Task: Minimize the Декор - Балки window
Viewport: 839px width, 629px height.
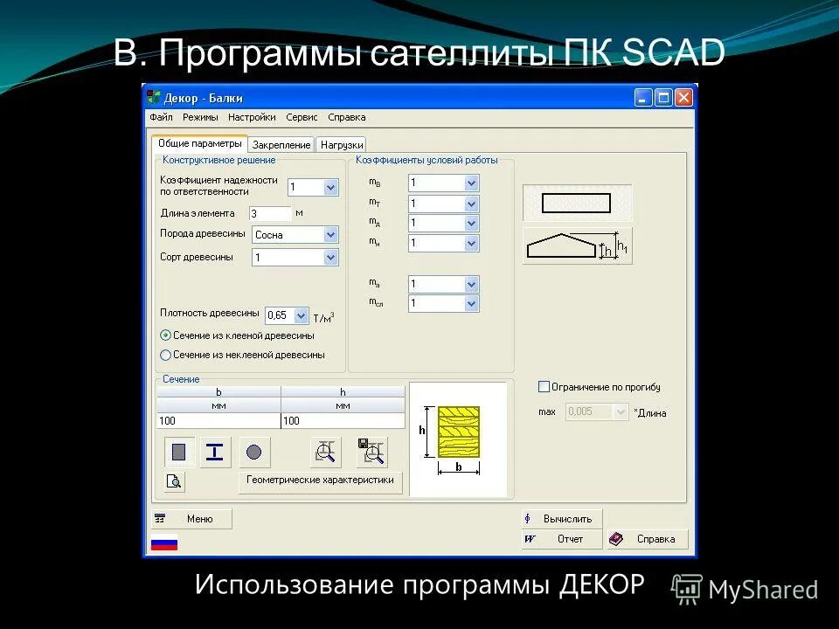Action: point(643,98)
